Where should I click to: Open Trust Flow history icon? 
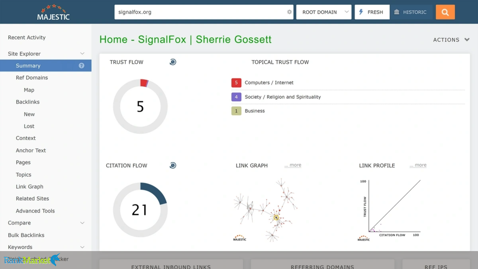pos(173,62)
